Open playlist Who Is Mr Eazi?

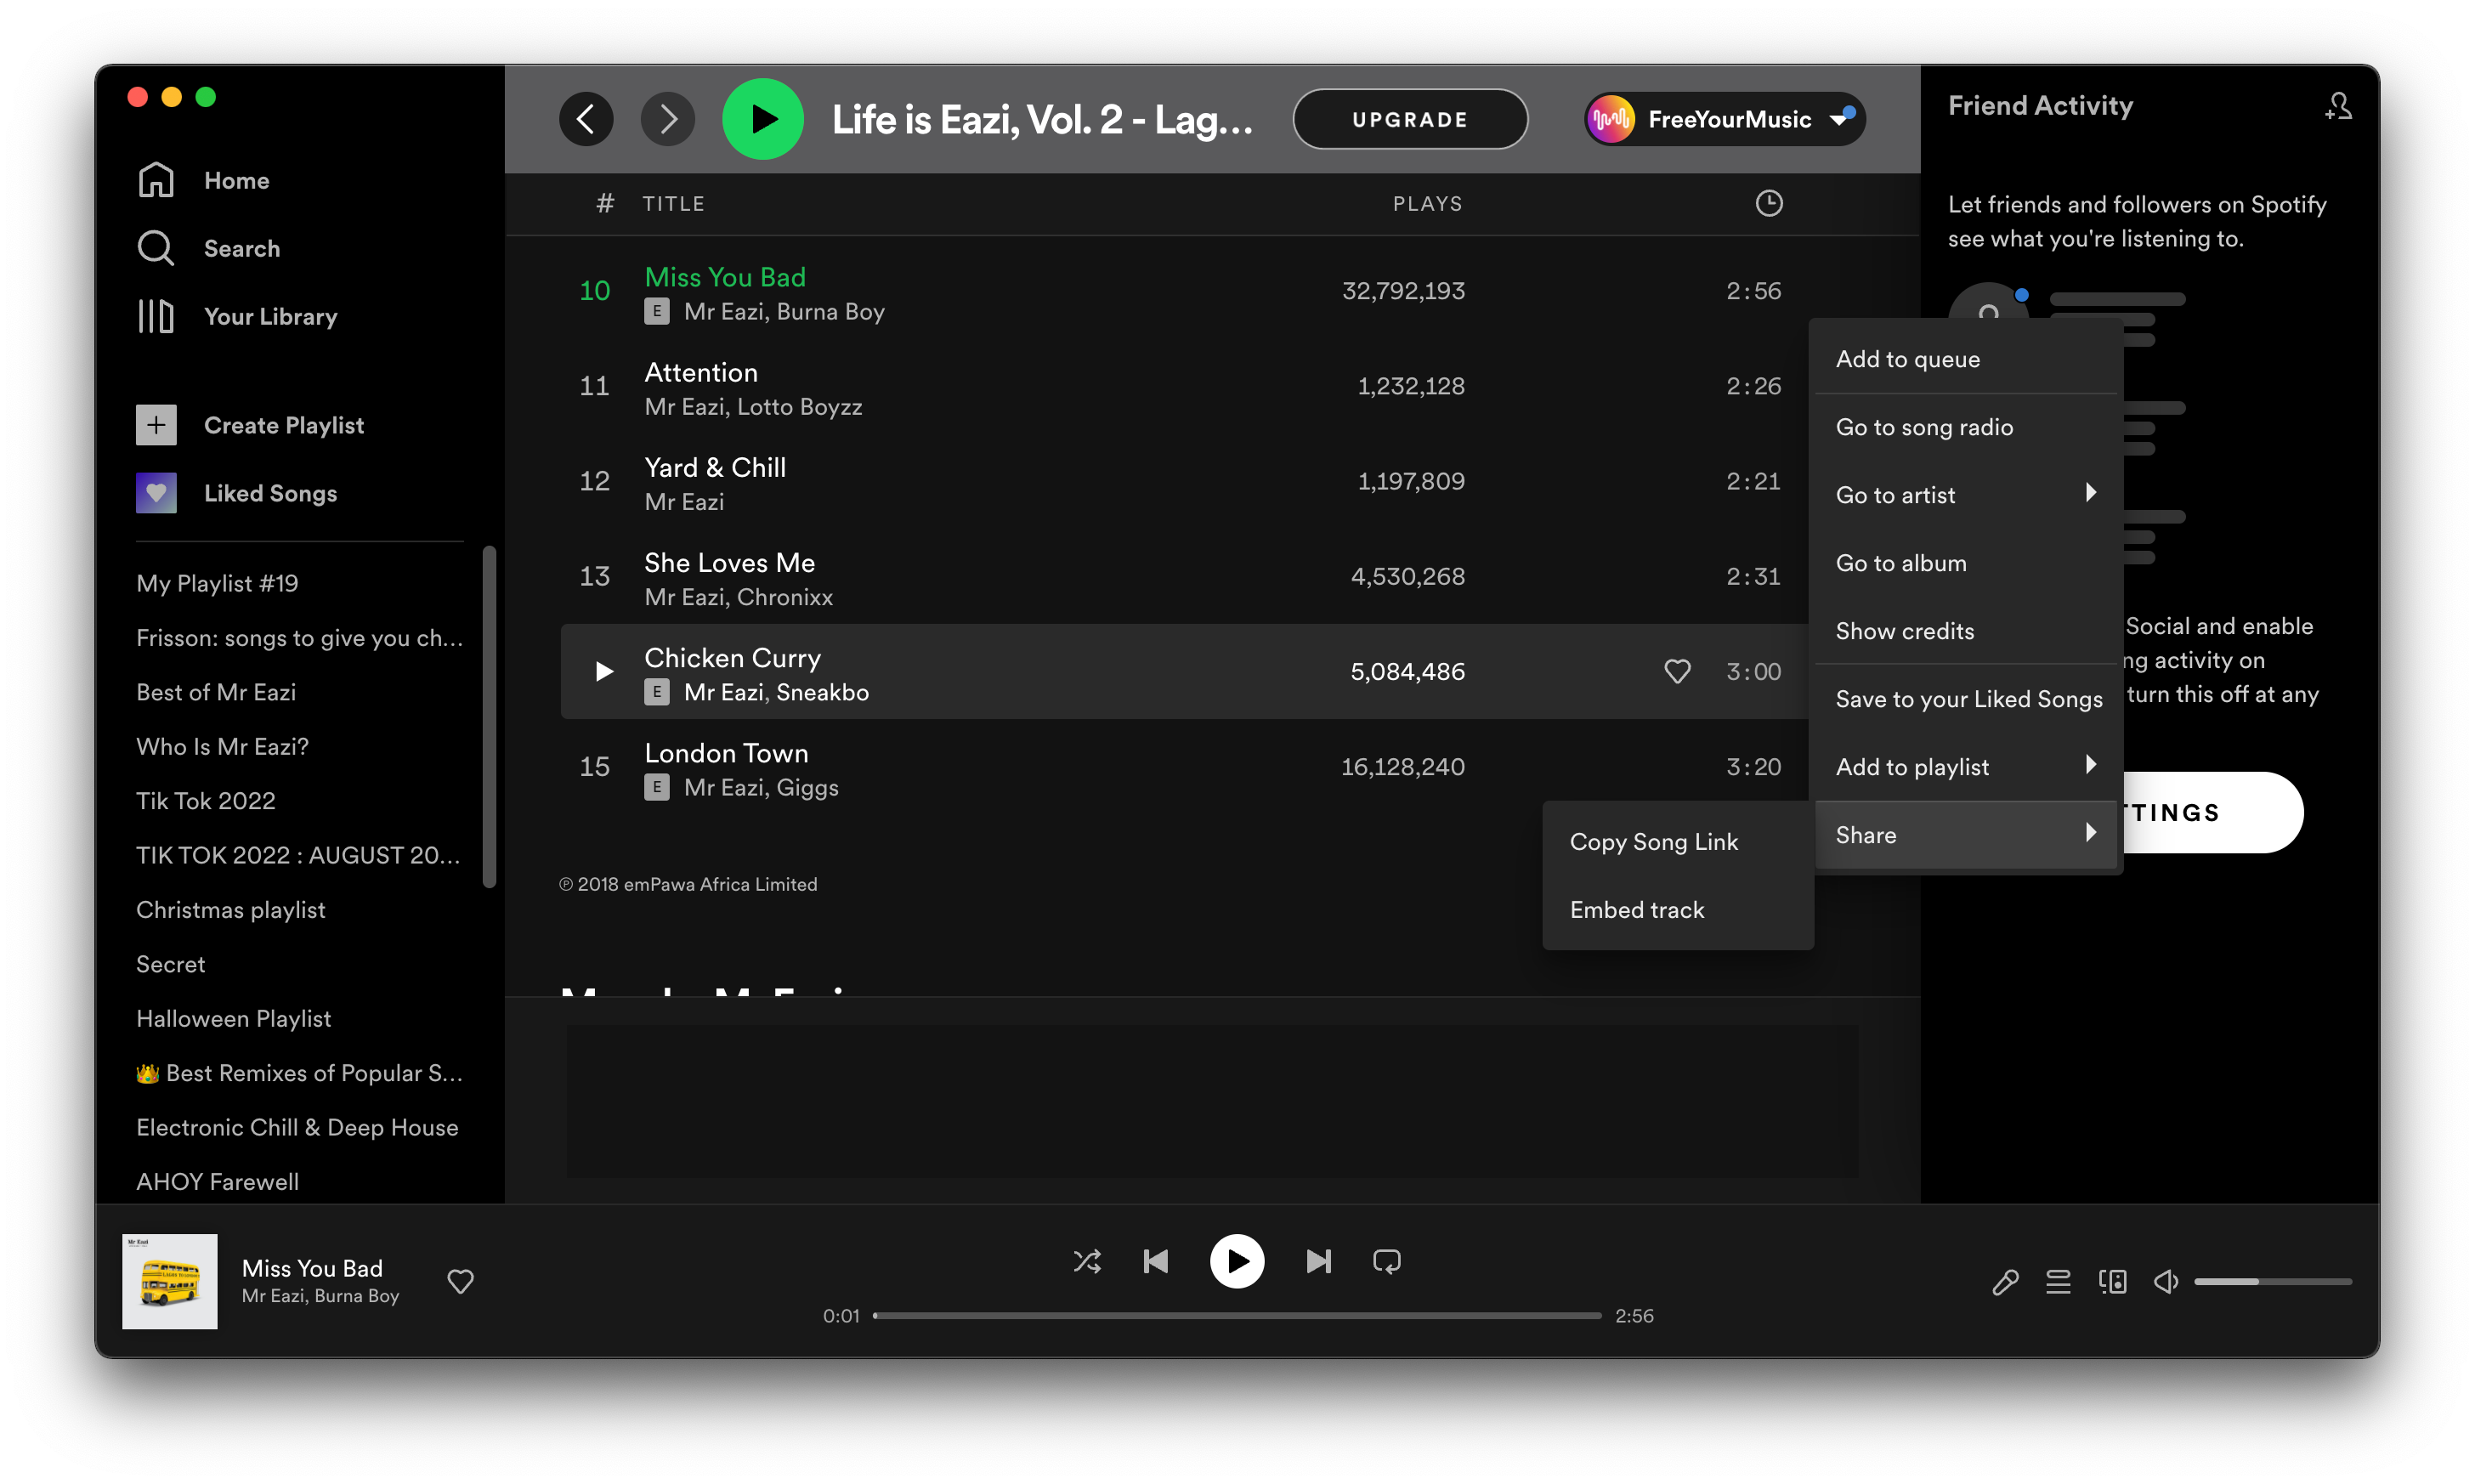pos(222,746)
